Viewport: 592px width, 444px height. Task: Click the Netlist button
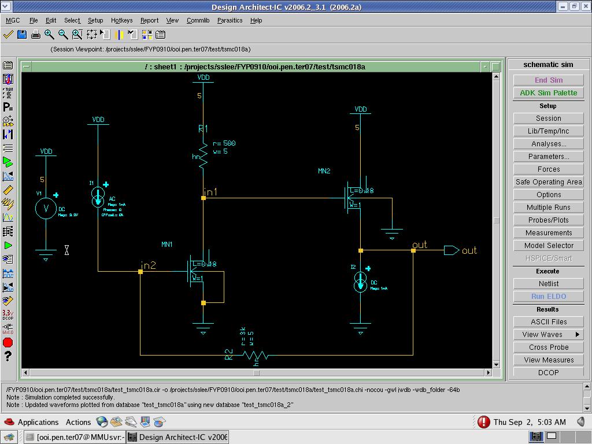(548, 284)
